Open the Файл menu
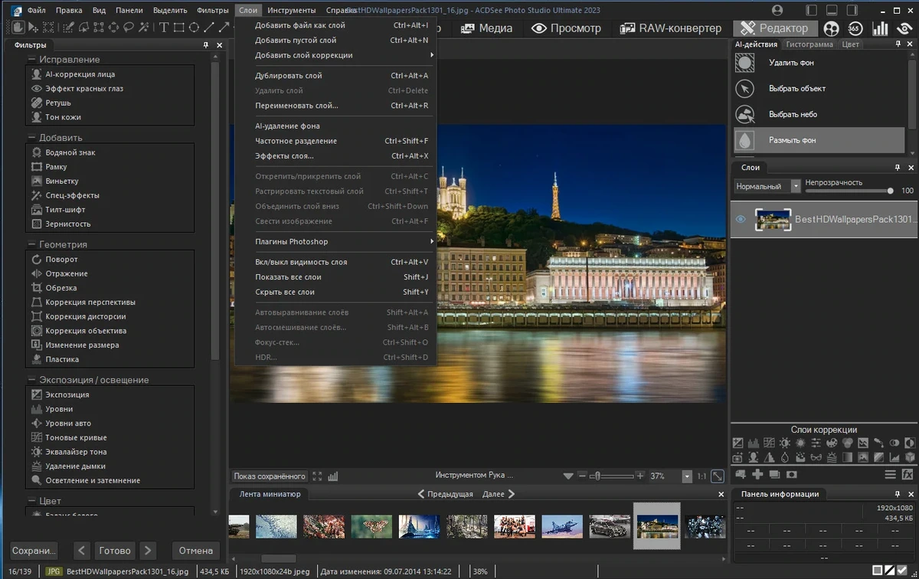 (36, 11)
